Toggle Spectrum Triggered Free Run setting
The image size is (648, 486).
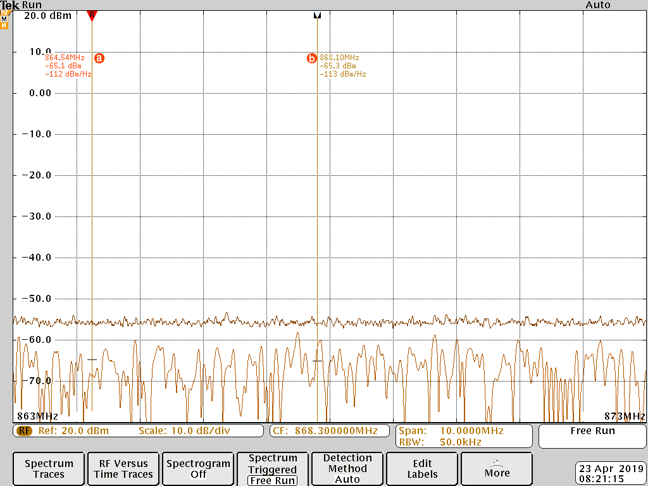pos(272,469)
